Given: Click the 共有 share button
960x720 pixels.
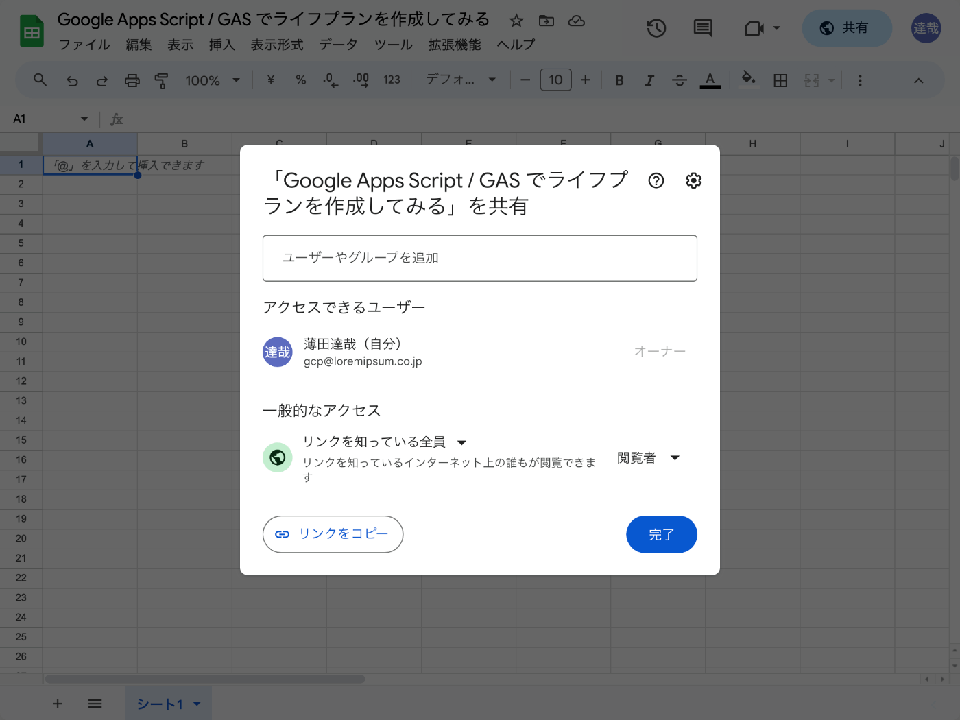Looking at the screenshot, I should (847, 28).
